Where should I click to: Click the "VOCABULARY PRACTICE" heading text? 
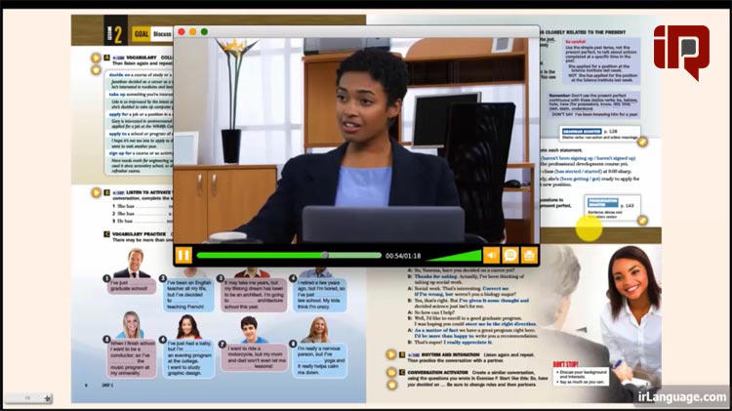point(140,233)
